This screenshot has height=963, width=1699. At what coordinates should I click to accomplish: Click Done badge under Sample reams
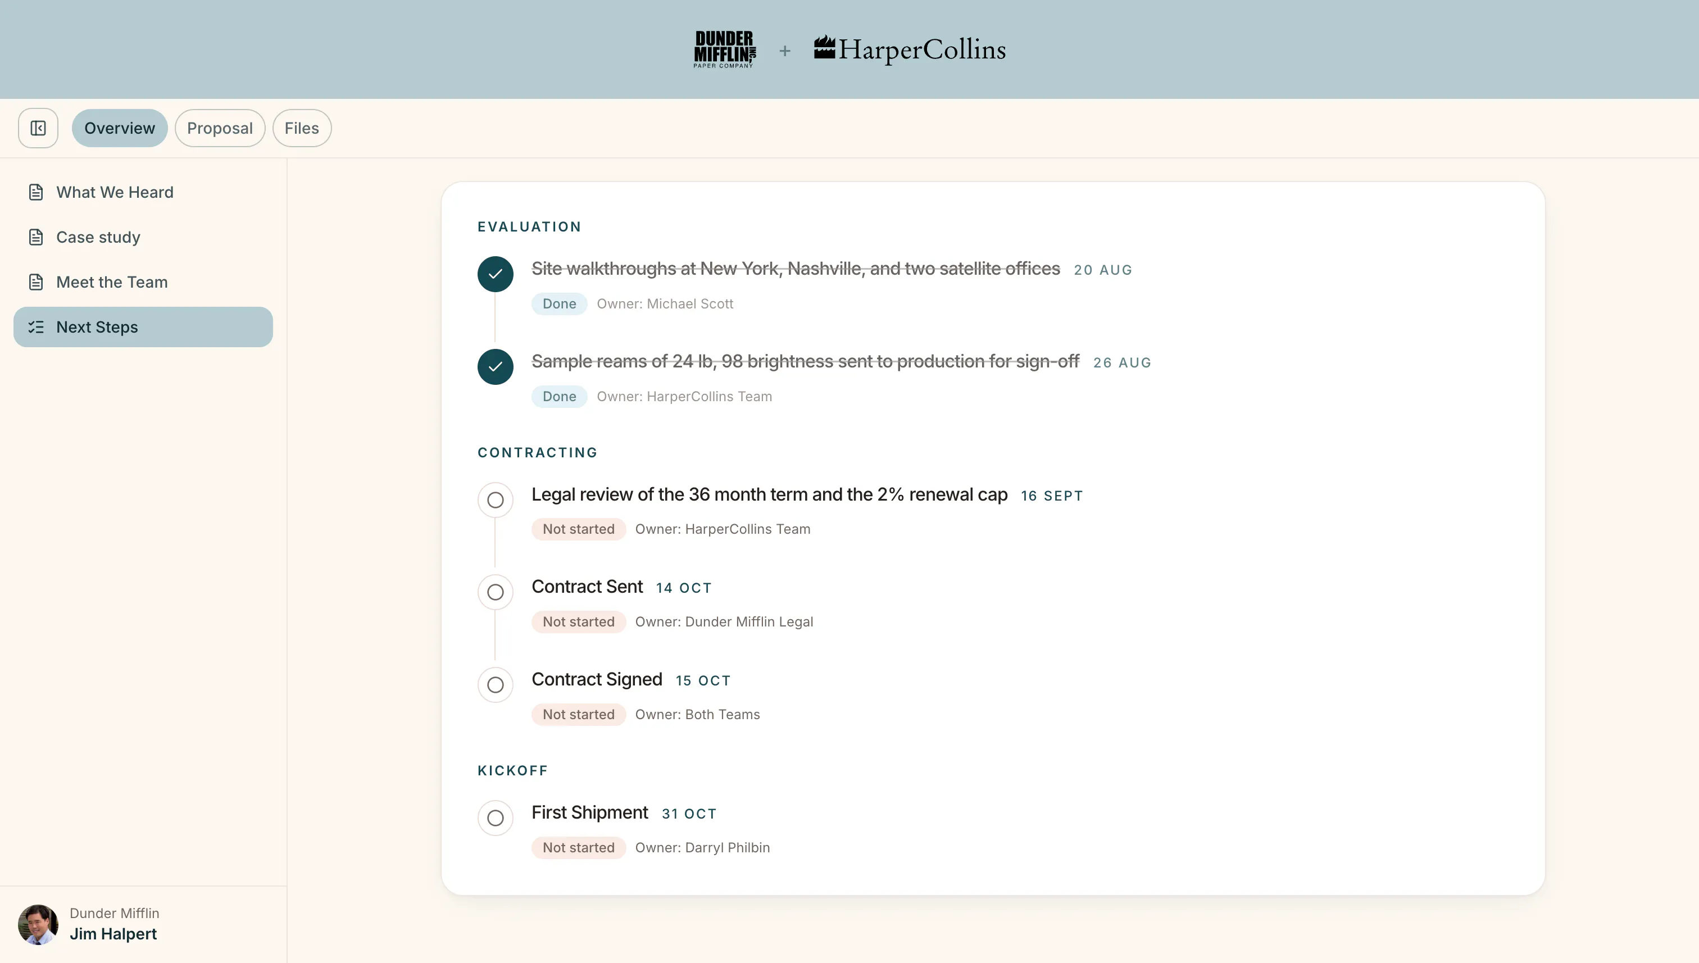(x=560, y=396)
